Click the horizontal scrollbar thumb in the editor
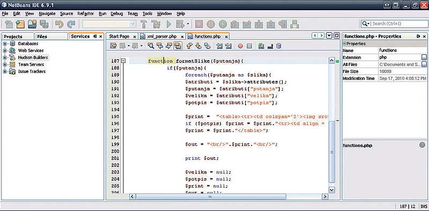 [x=211, y=197]
